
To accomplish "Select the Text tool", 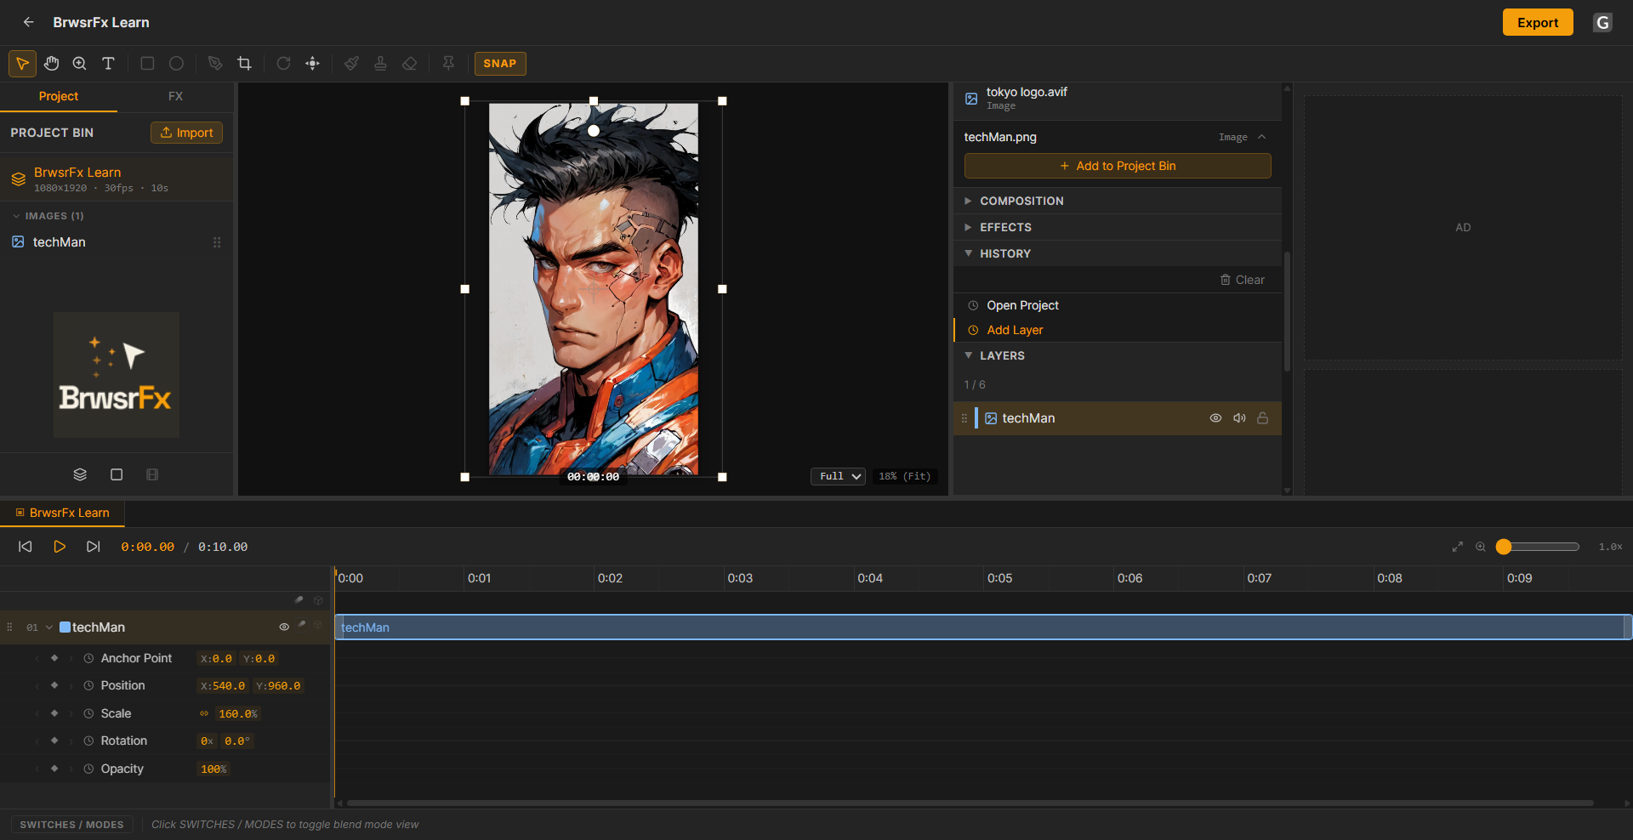I will [x=108, y=64].
